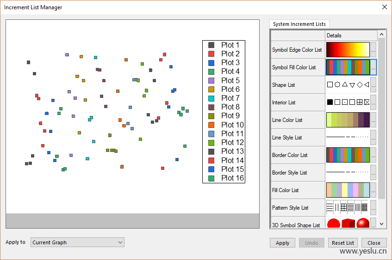
Task: Switch to the System Increment Lists tab
Action: point(299,24)
